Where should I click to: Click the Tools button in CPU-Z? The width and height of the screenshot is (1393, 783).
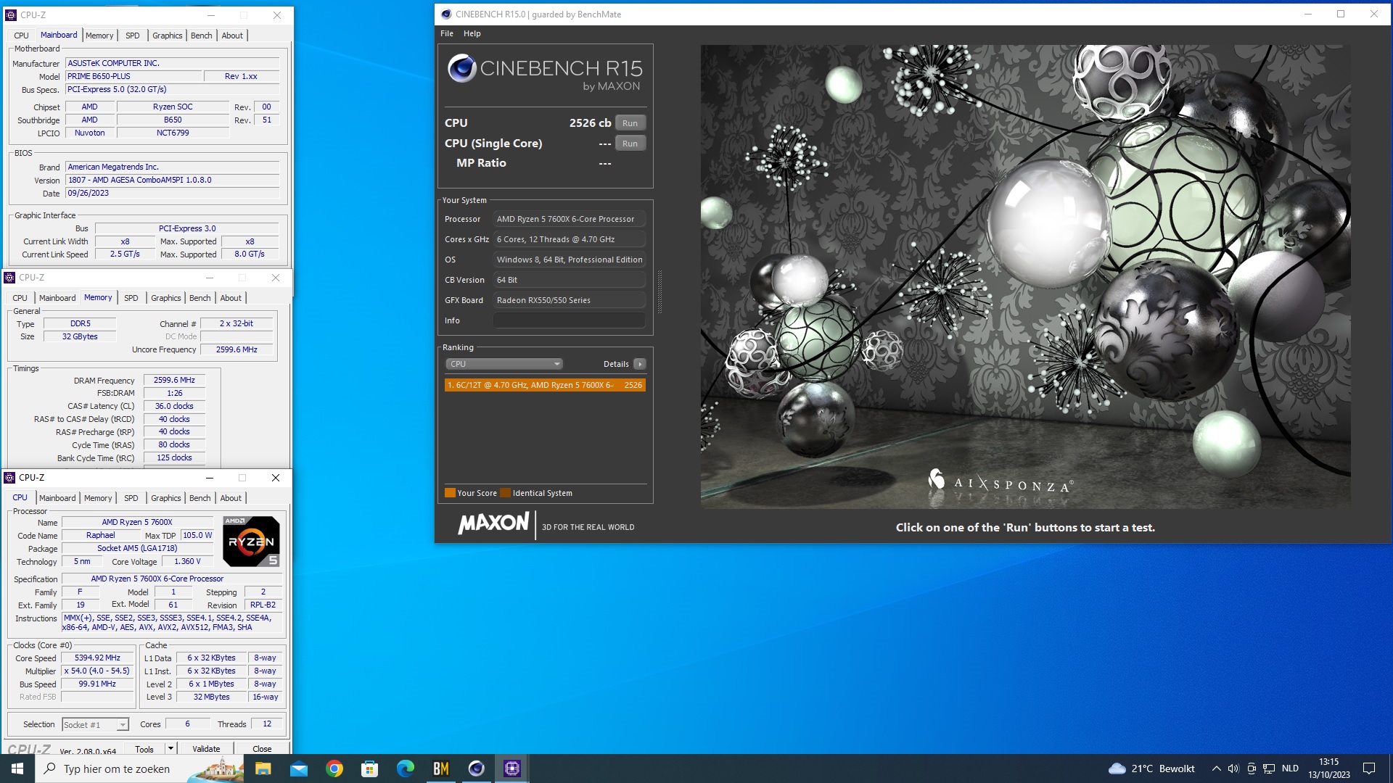pyautogui.click(x=144, y=749)
